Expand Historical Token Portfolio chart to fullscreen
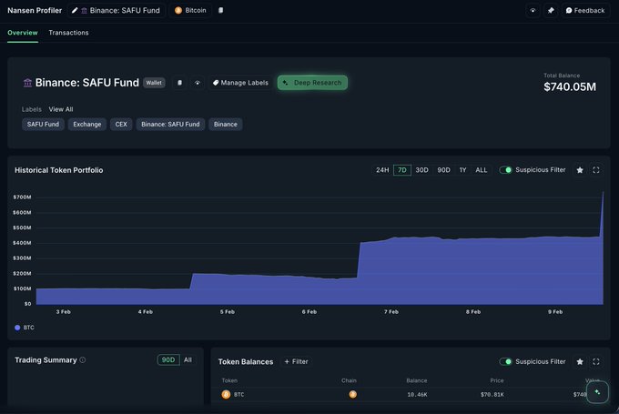 [x=596, y=170]
